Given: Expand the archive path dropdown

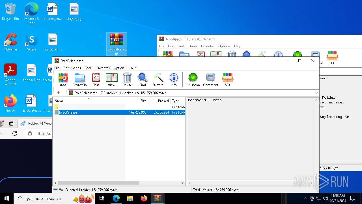Looking at the screenshot, I should coord(316,93).
